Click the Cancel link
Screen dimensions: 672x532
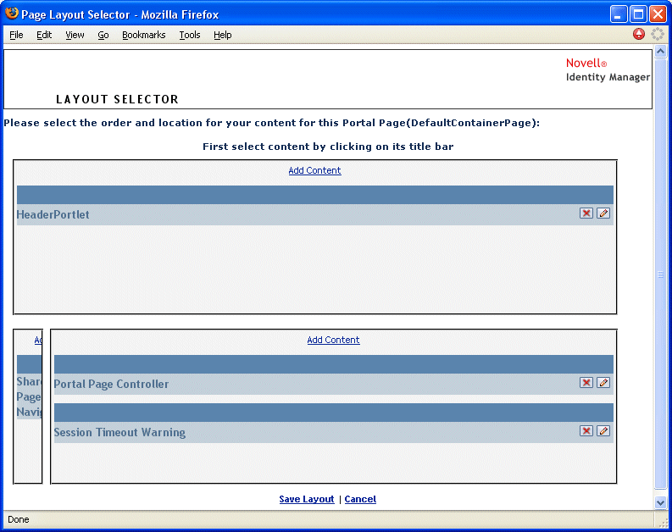click(x=360, y=499)
